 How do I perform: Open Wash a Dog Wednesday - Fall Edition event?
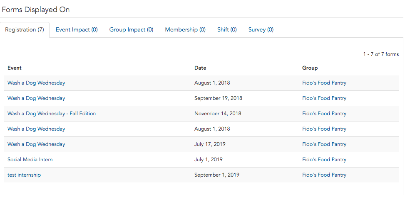pyautogui.click(x=52, y=114)
